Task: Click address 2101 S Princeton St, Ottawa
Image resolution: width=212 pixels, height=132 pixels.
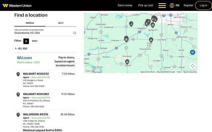Action: coord(36,101)
